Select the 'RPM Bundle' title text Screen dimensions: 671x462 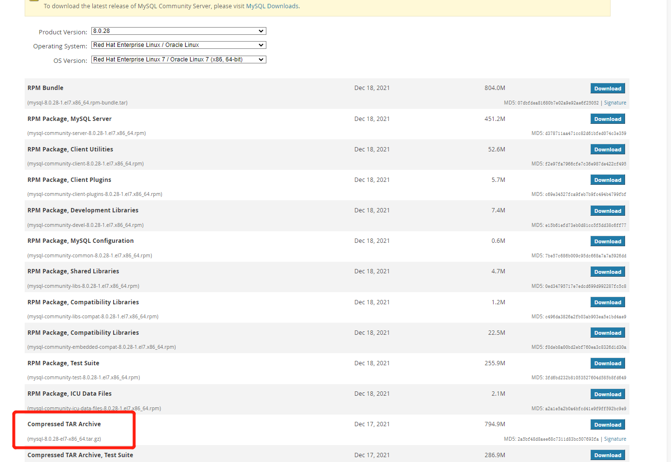[45, 88]
